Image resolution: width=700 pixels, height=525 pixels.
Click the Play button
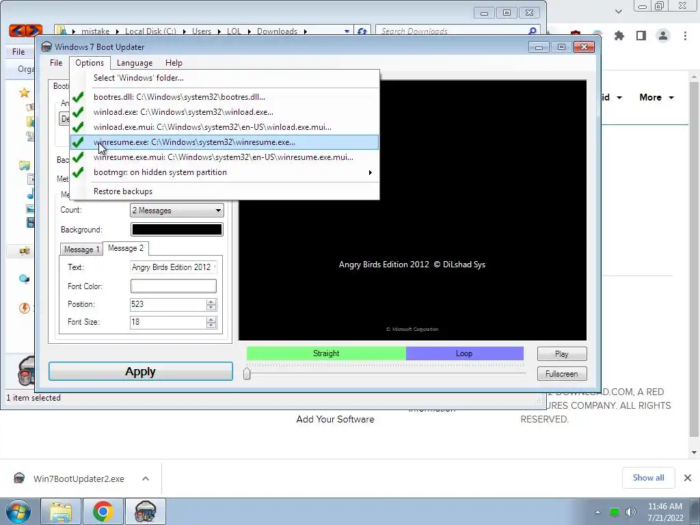click(562, 354)
